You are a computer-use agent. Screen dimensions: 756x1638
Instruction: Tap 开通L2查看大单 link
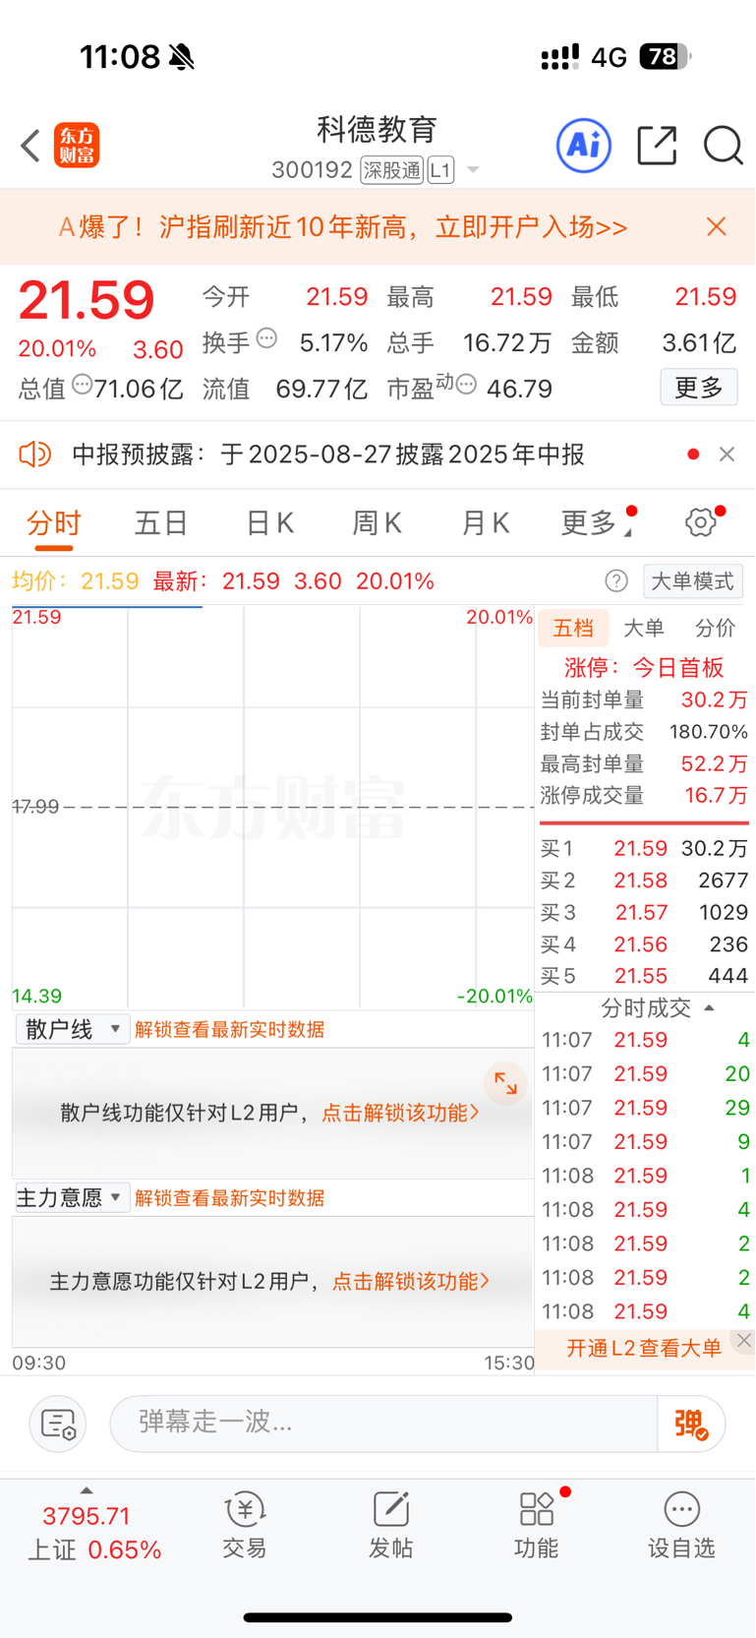pos(644,1348)
